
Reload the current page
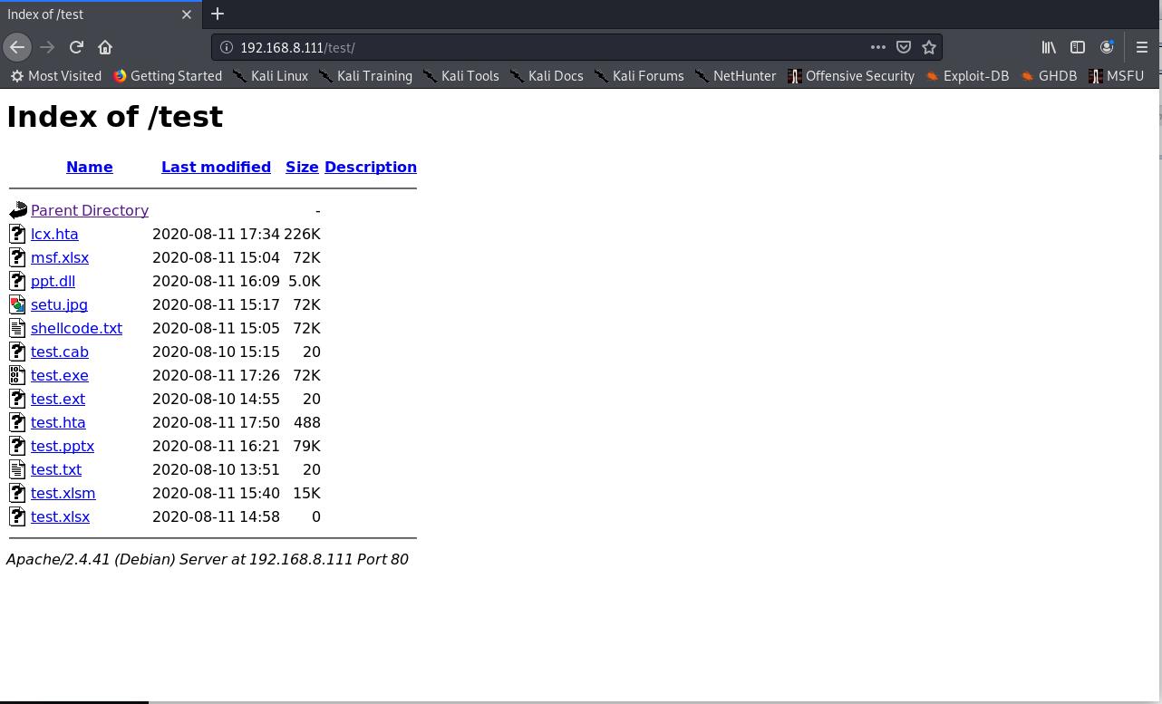tap(76, 47)
